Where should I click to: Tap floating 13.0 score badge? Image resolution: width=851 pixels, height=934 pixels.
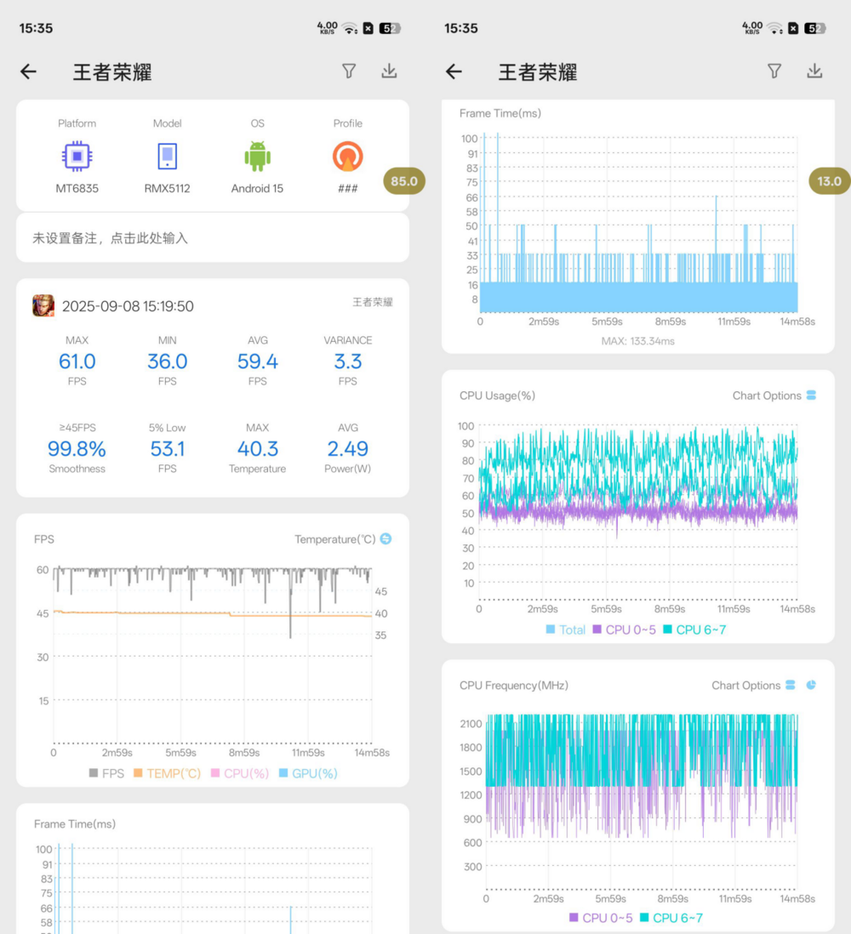pyautogui.click(x=830, y=181)
